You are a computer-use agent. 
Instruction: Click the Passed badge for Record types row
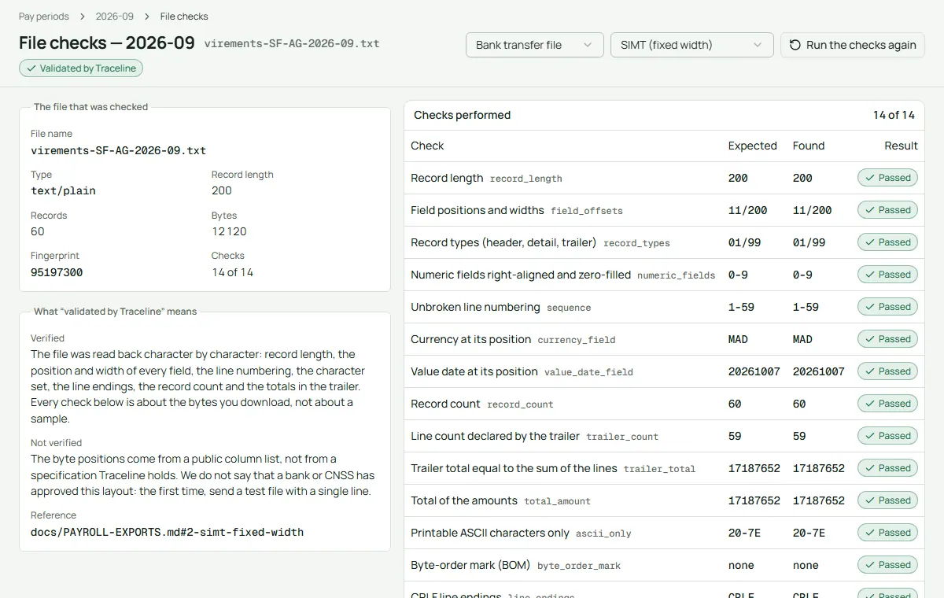coord(887,242)
